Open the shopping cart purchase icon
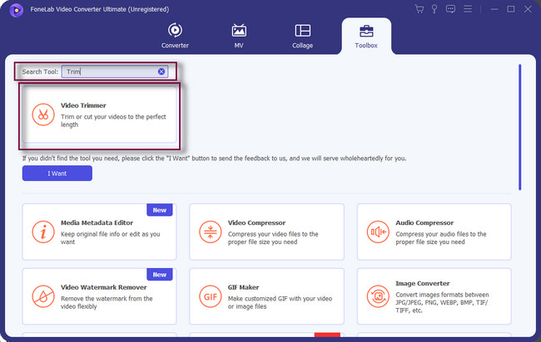541x342 pixels. pos(419,9)
